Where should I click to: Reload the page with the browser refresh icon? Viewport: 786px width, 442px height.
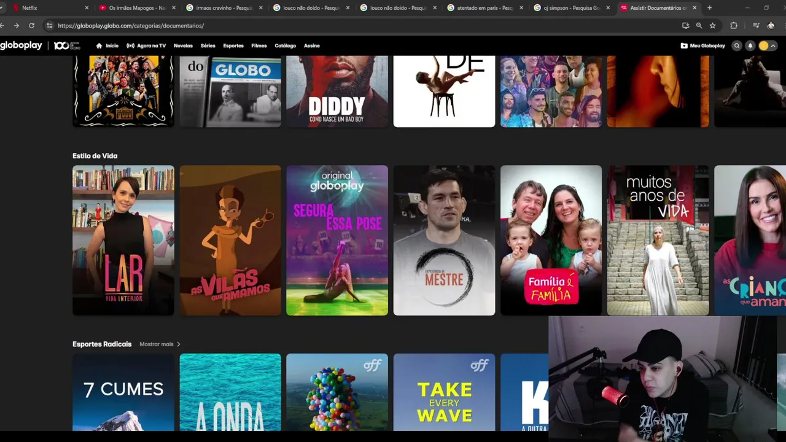(31, 25)
